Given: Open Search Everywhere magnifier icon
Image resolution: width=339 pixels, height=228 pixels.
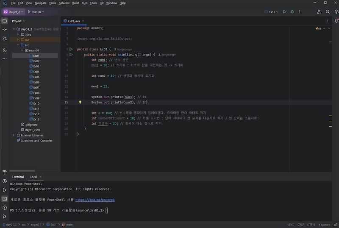Looking at the screenshot, I should (x=328, y=12).
